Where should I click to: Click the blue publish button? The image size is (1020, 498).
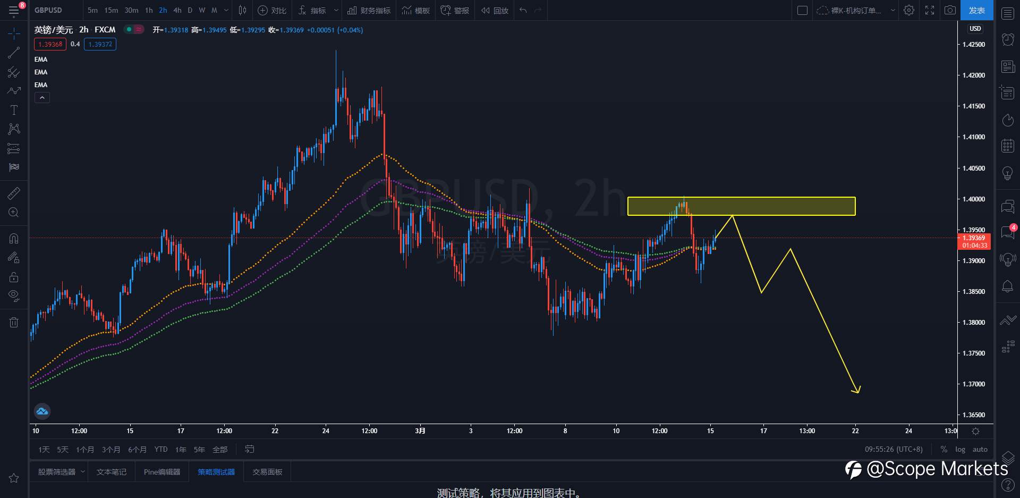click(x=977, y=10)
